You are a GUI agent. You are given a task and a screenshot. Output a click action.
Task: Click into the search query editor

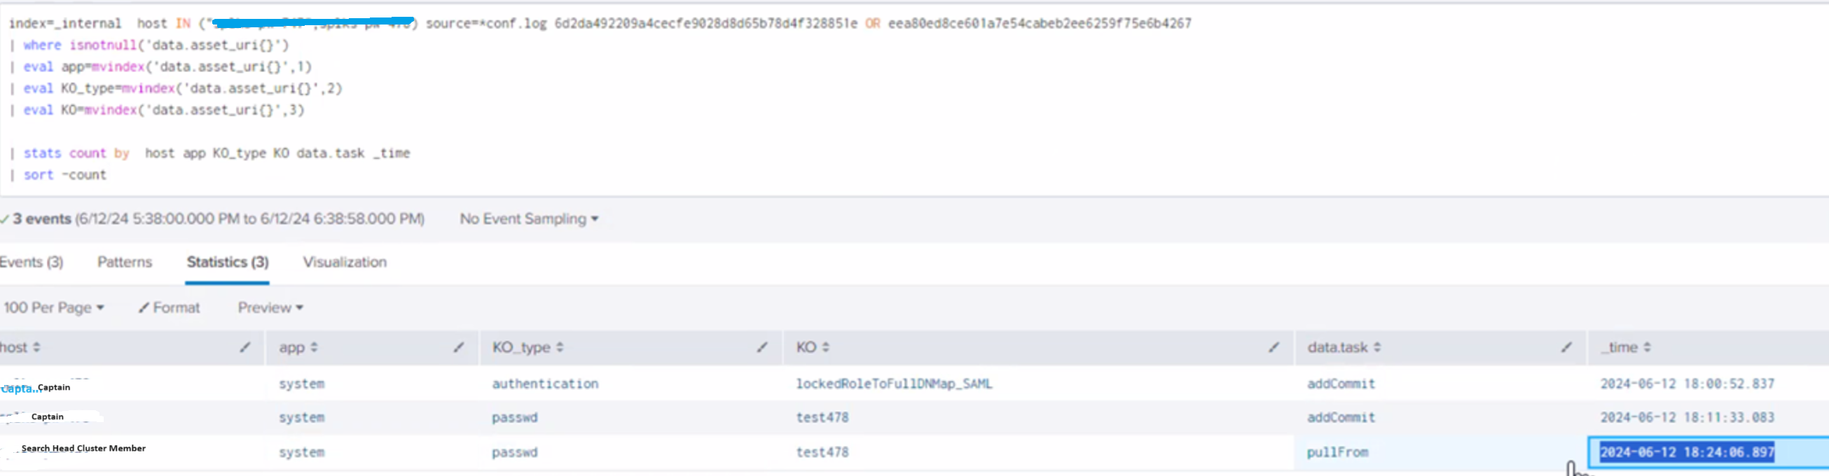click(710, 131)
